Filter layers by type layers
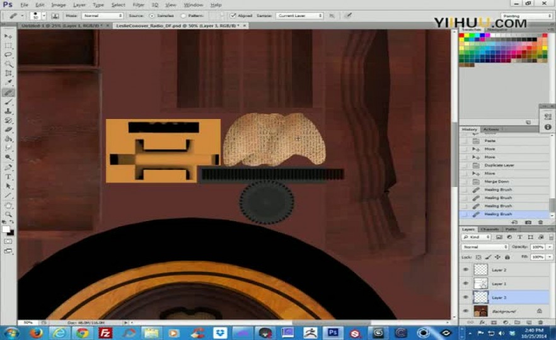556x340 pixels. 520,237
